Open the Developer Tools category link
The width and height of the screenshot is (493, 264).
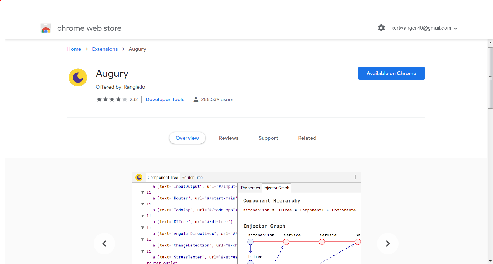[165, 99]
